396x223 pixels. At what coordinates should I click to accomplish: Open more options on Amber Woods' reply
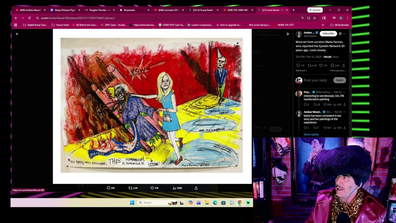point(345,112)
